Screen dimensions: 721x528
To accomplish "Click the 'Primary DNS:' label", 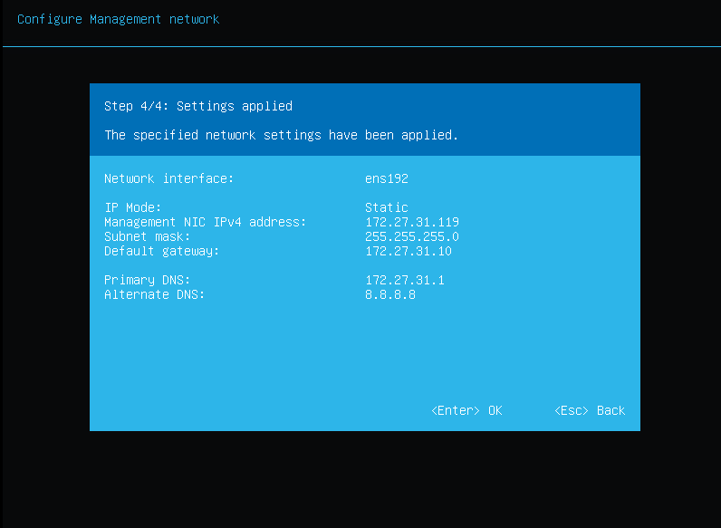I will pyautogui.click(x=147, y=280).
